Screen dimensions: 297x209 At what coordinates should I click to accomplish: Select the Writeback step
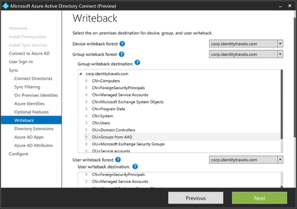click(31, 120)
